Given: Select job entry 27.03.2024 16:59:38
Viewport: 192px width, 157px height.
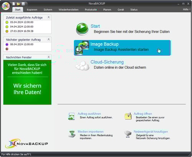Looking at the screenshot, I should [x=22, y=31].
